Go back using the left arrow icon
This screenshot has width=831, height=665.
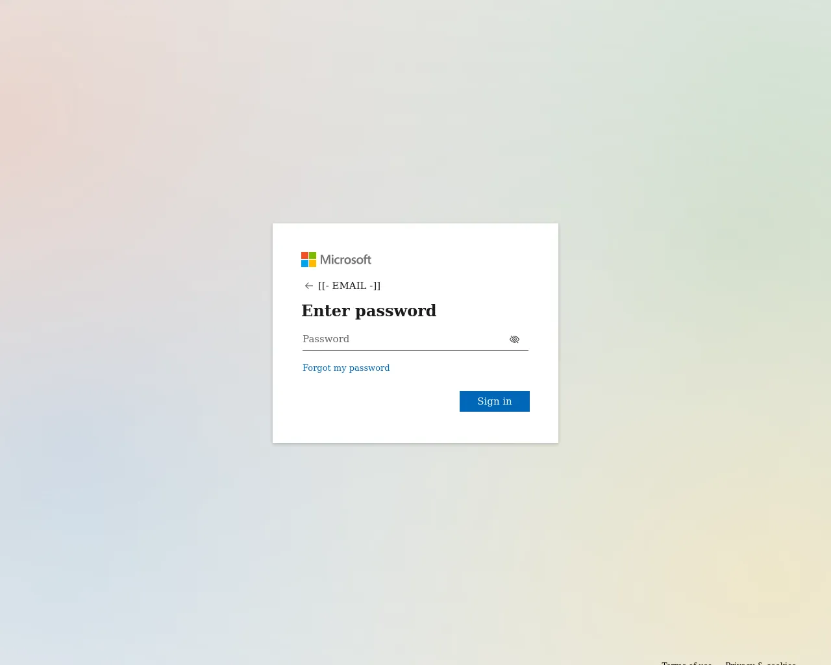pyautogui.click(x=309, y=286)
